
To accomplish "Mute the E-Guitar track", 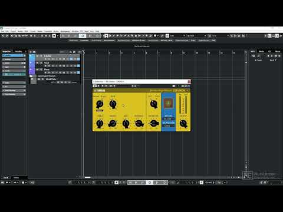I will pos(37,56).
